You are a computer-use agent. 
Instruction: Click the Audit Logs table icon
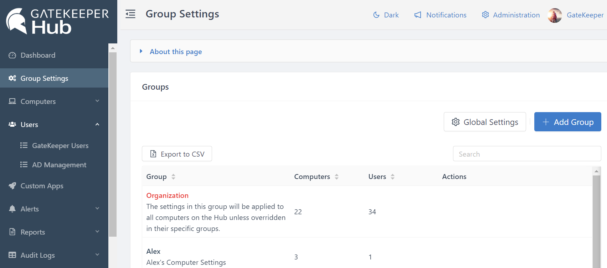12,255
